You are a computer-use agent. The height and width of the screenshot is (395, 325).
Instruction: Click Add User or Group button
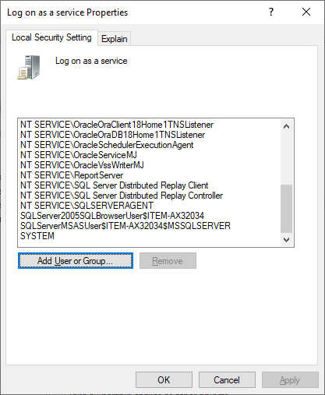(76, 260)
